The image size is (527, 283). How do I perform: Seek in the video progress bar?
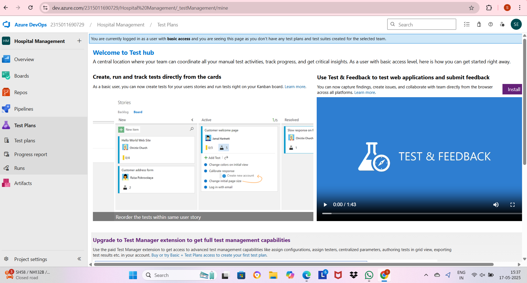point(422,213)
